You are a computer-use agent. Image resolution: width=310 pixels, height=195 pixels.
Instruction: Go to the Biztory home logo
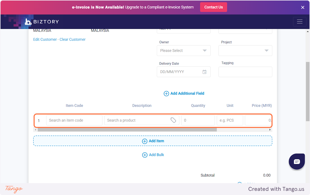(42, 22)
